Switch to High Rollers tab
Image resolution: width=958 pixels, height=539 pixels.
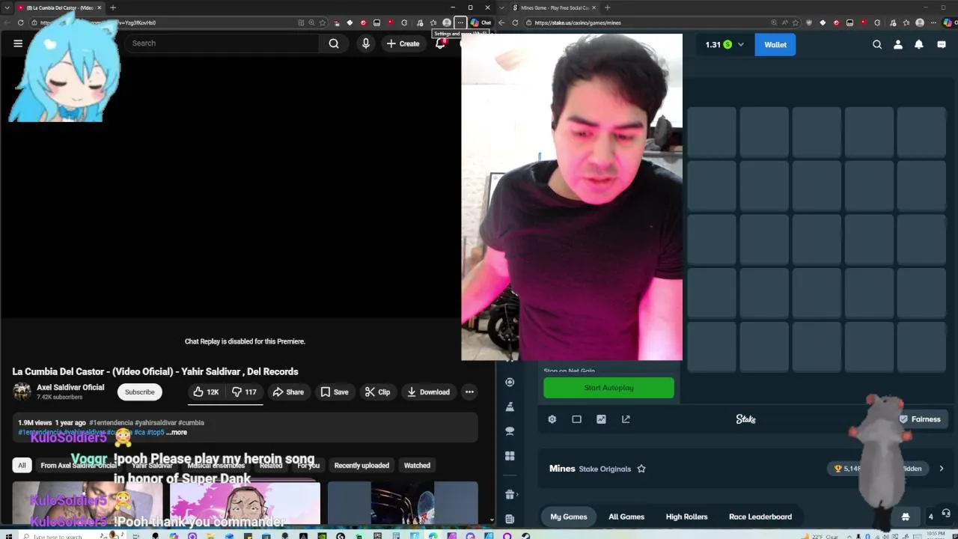(686, 517)
